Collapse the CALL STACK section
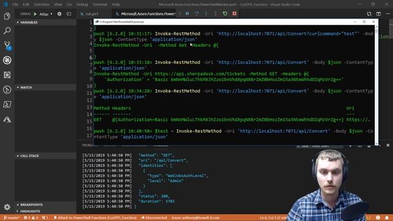 click(x=45, y=155)
